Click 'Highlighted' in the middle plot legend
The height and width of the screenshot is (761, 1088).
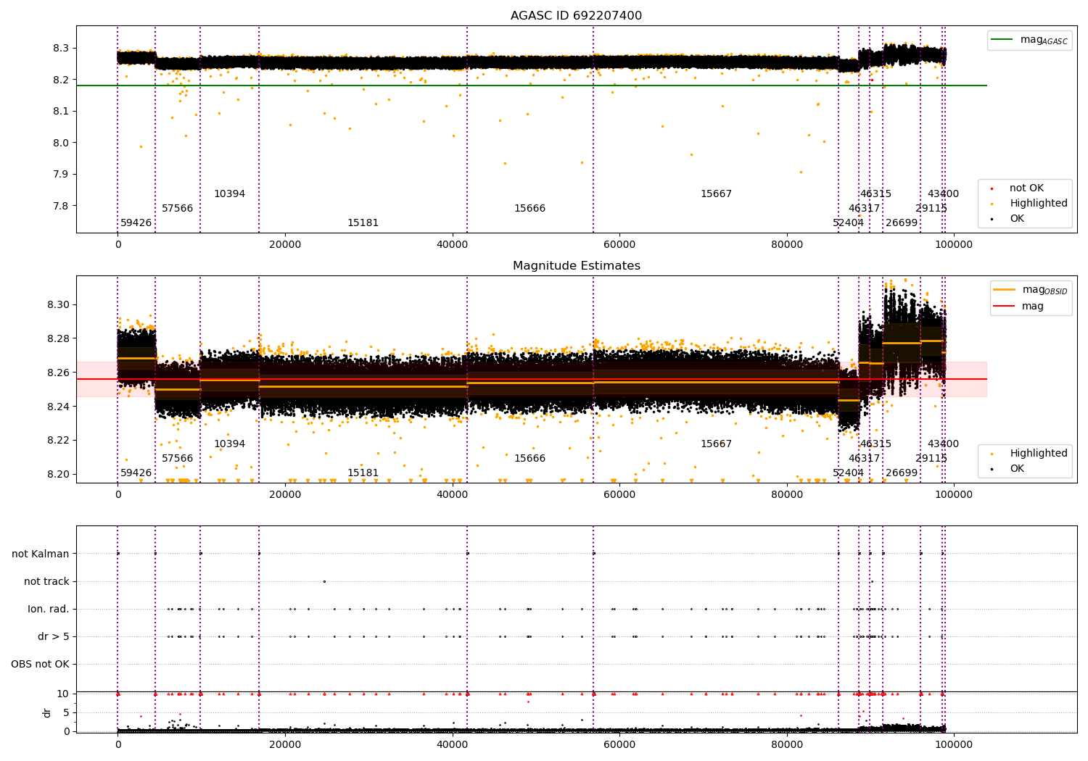[x=1038, y=454]
